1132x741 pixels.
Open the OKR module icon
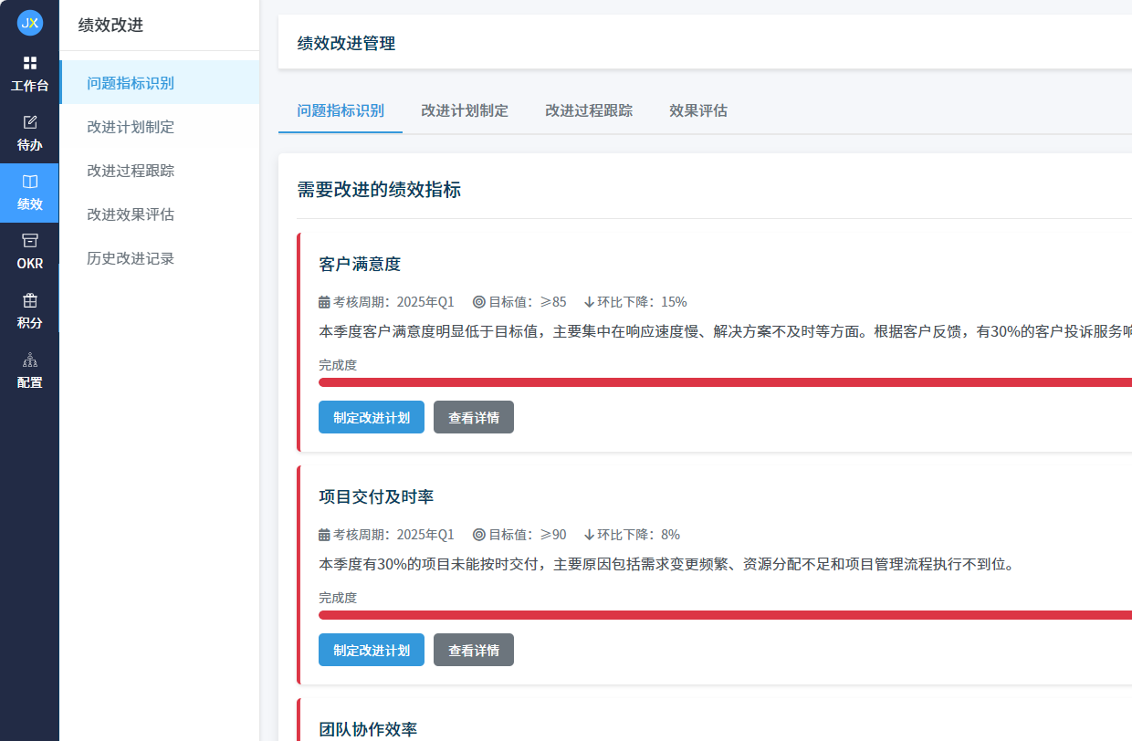tap(29, 251)
